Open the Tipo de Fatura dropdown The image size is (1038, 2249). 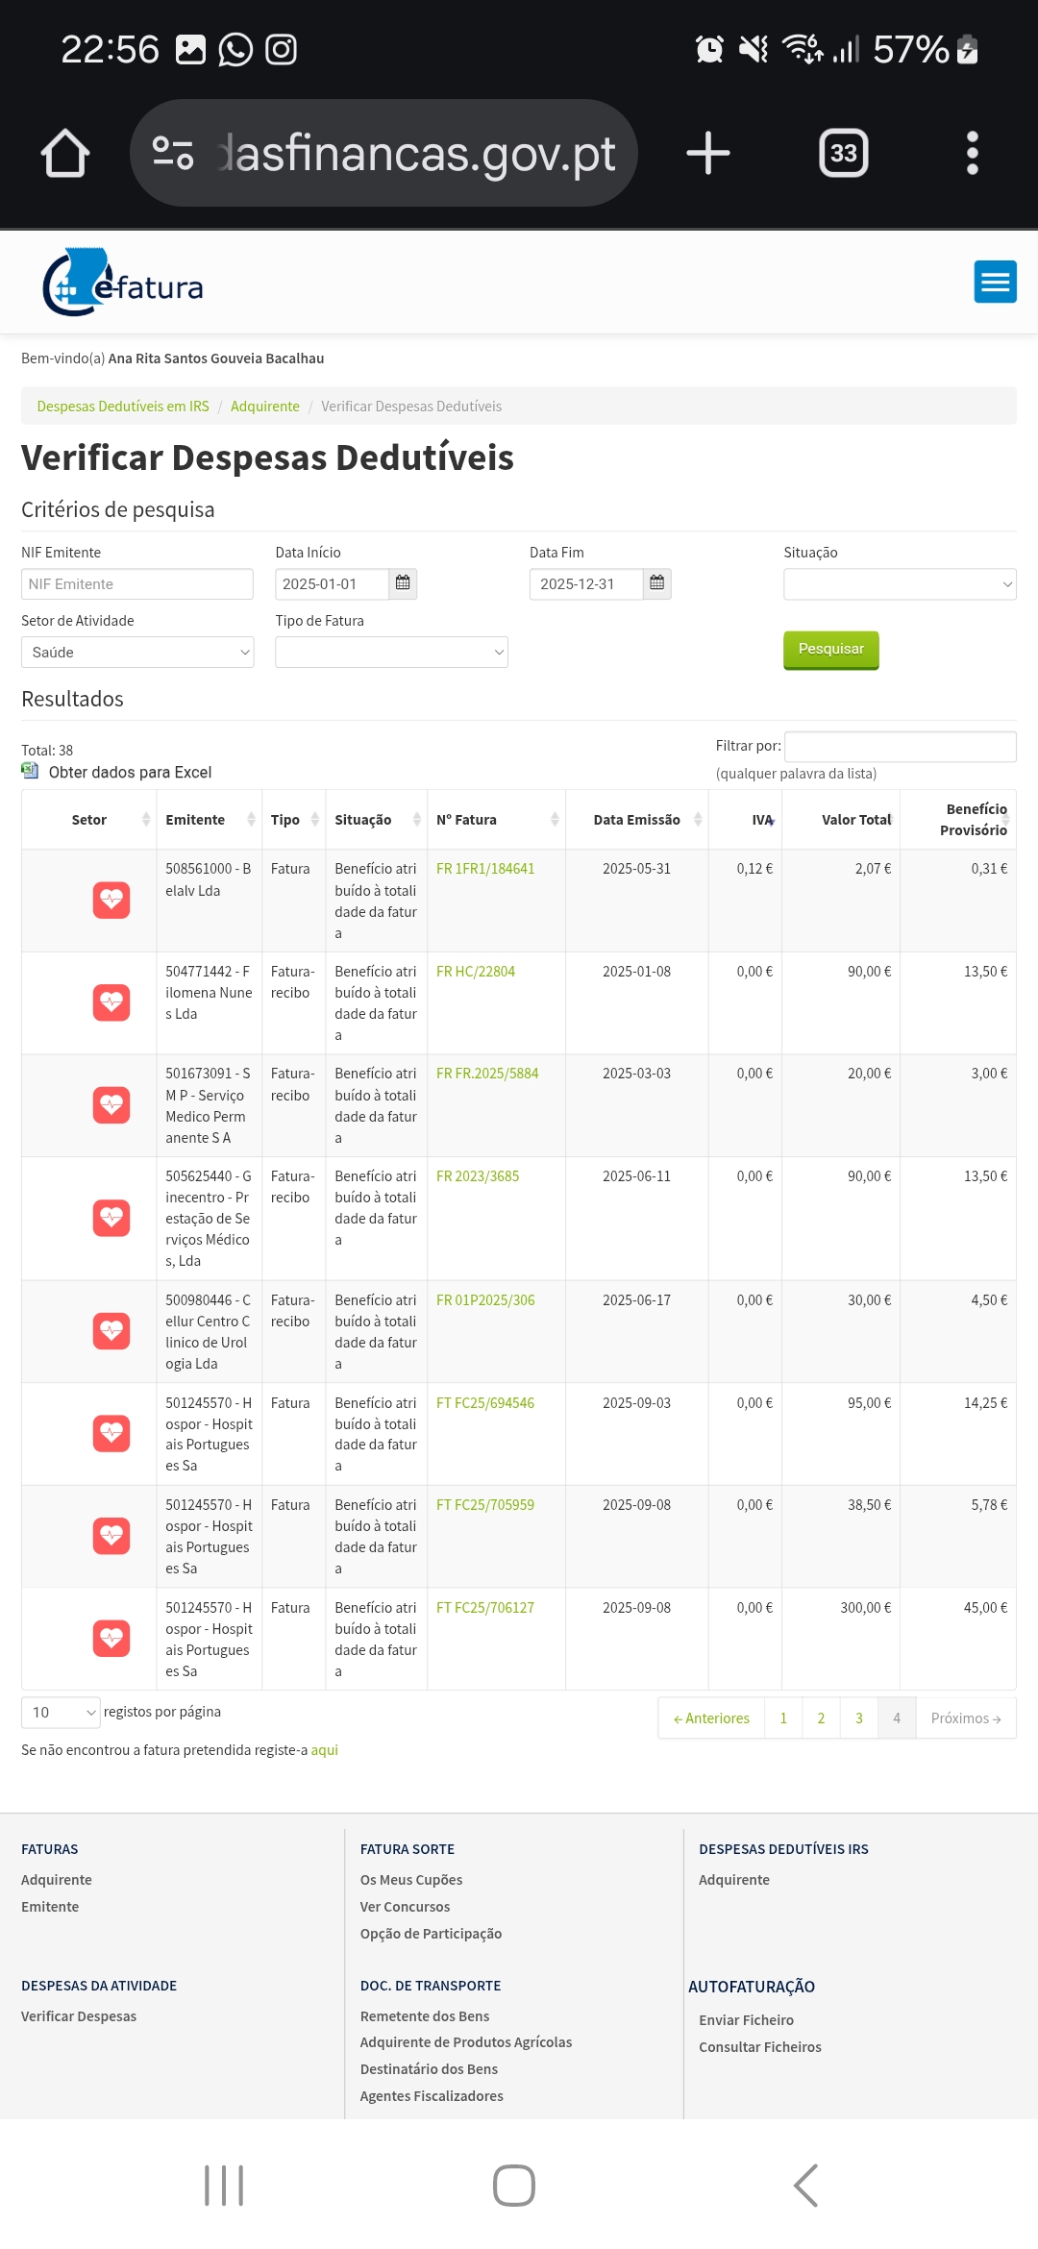(391, 653)
